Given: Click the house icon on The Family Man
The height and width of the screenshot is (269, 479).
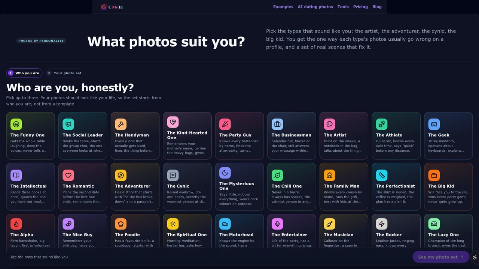Looking at the screenshot, I should click(329, 175).
